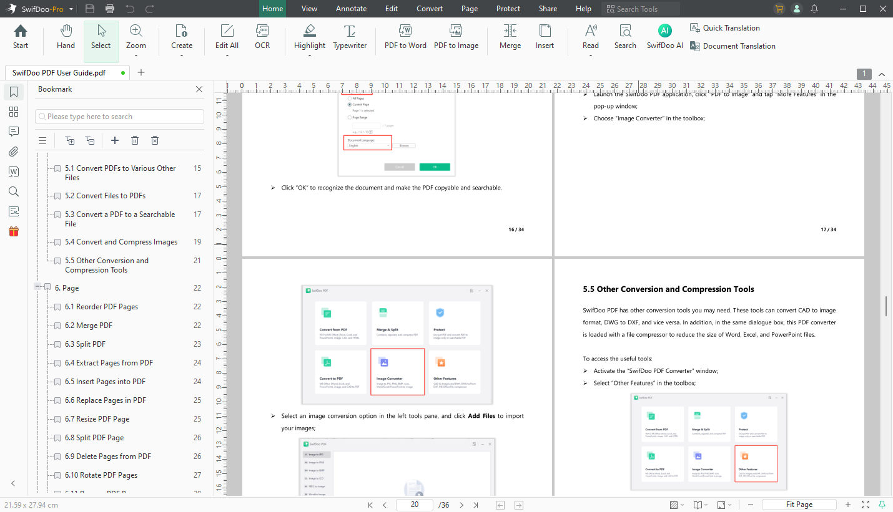Toggle the Bookmark sidebar panel
The width and height of the screenshot is (893, 512).
coord(14,92)
